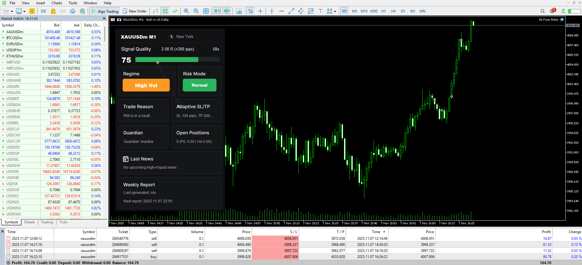Open the VPS cloud hosting icon
The image size is (582, 265).
[x=73, y=11]
